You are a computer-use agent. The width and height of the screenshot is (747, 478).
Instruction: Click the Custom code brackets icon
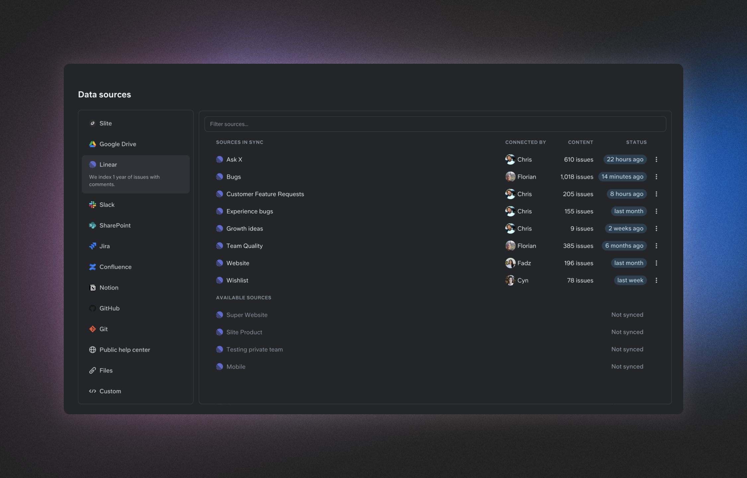[93, 391]
